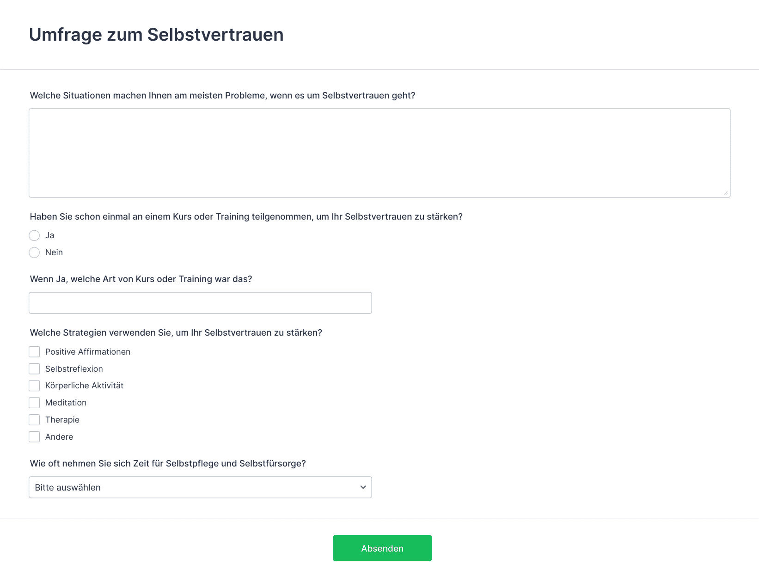
Task: Open the Bitte auswählen dropdown
Action: (x=200, y=487)
